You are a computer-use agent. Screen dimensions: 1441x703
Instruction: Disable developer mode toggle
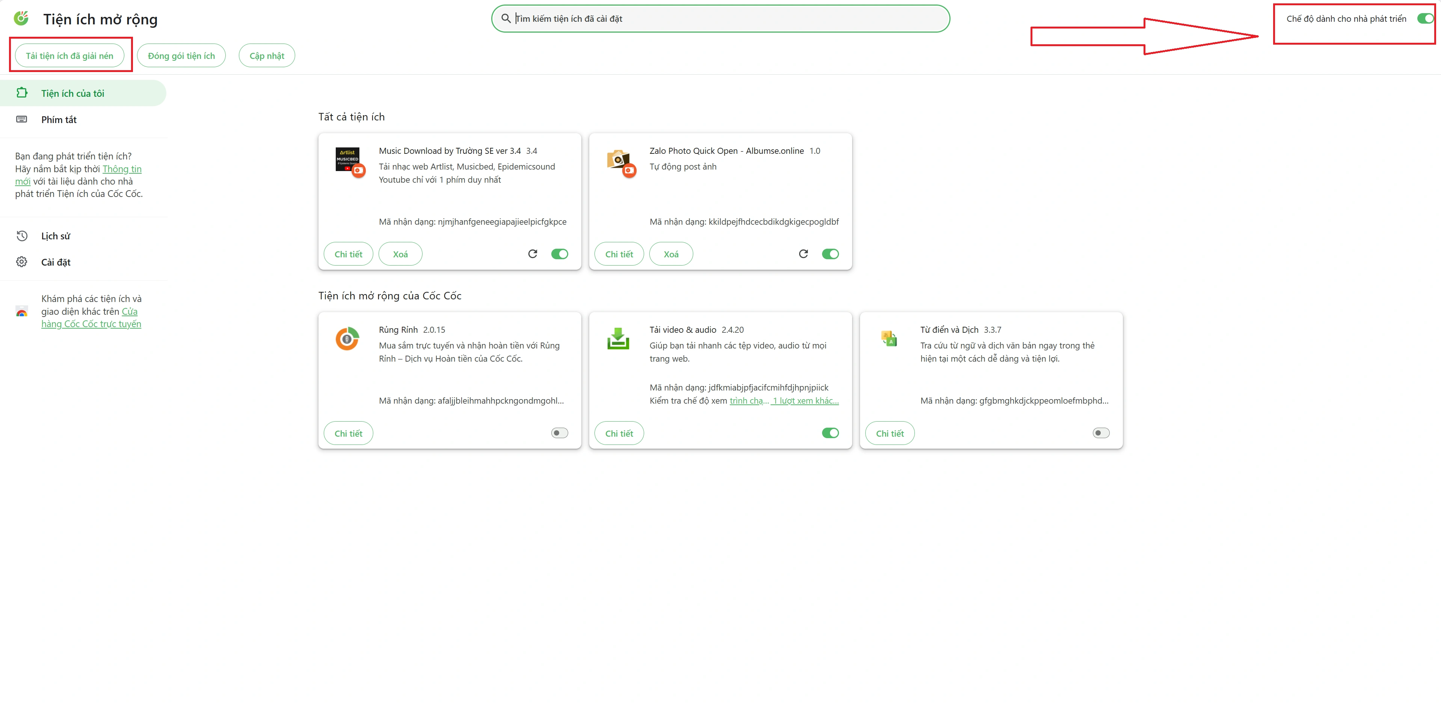pyautogui.click(x=1425, y=18)
